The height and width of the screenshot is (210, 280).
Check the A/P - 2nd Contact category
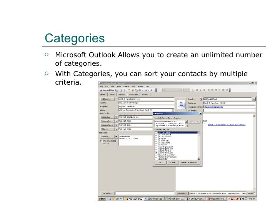click(x=156, y=135)
